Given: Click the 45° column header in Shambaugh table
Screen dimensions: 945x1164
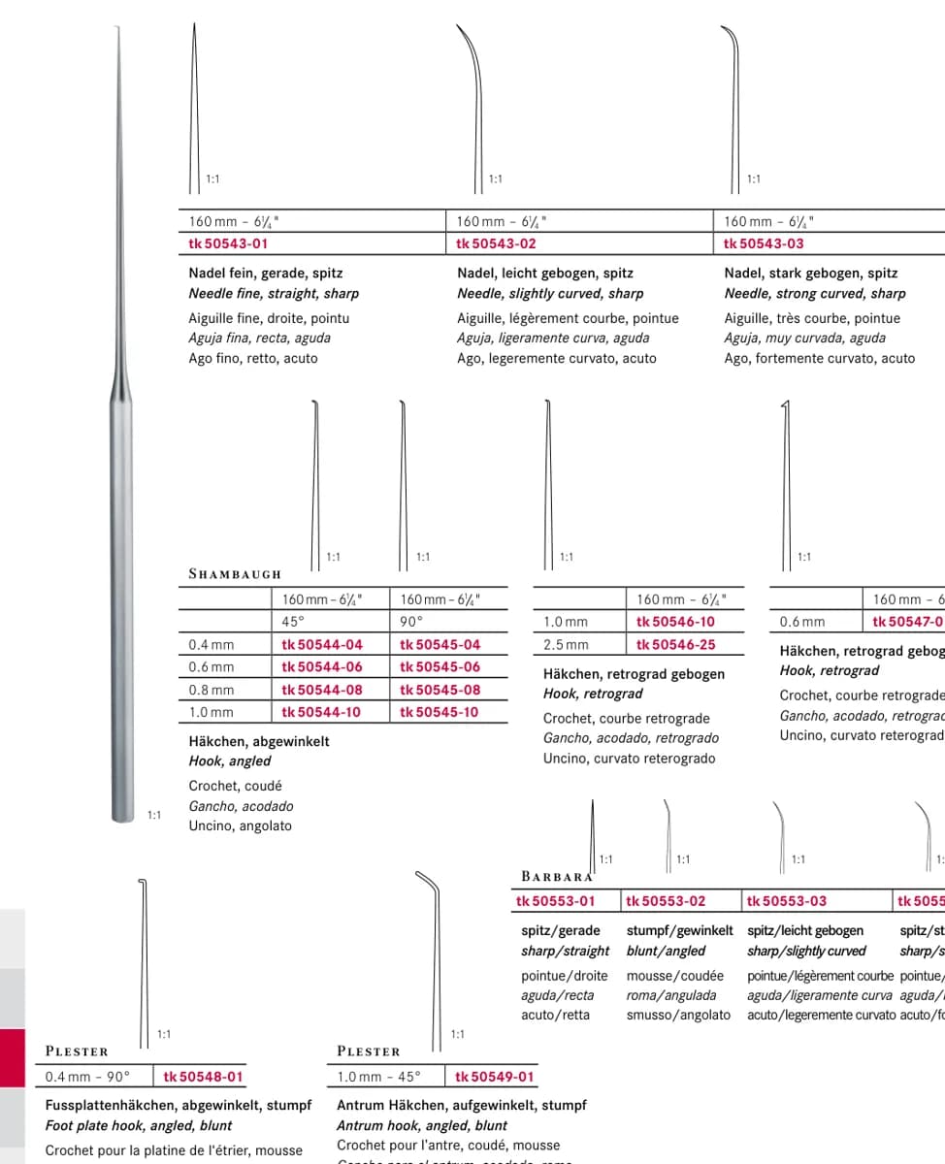Looking at the screenshot, I should tap(293, 622).
